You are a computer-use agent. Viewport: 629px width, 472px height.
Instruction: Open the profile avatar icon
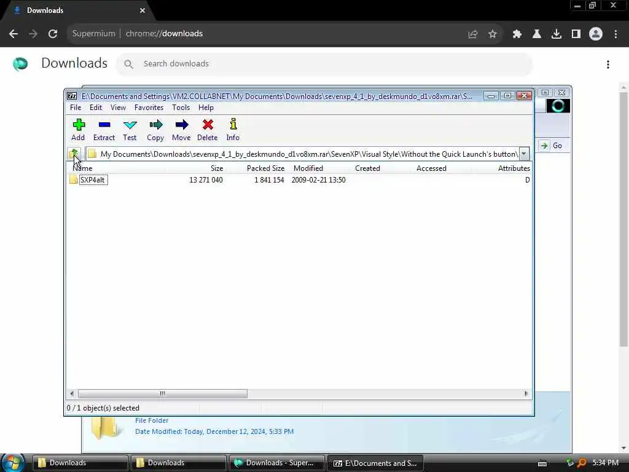click(x=596, y=34)
